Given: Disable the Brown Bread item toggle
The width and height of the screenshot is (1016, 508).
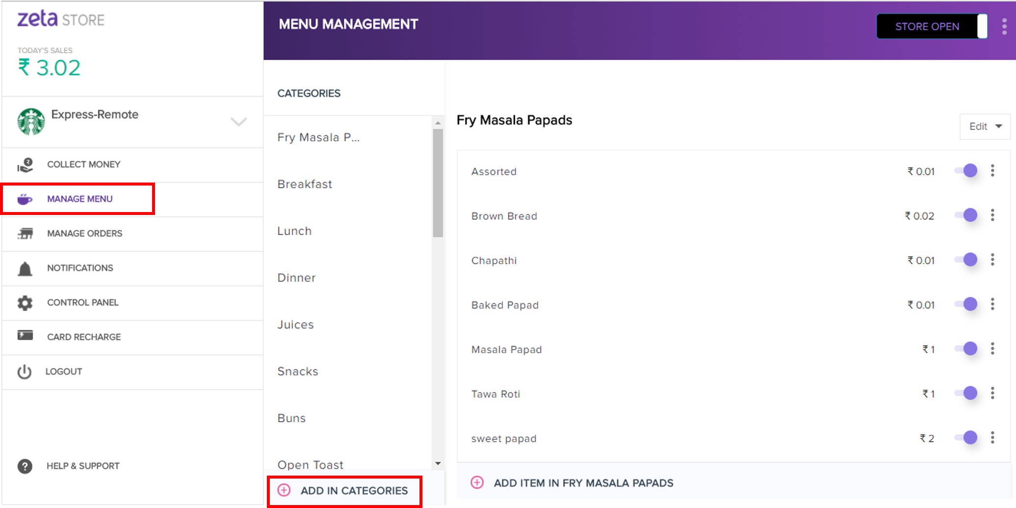Looking at the screenshot, I should (x=966, y=215).
